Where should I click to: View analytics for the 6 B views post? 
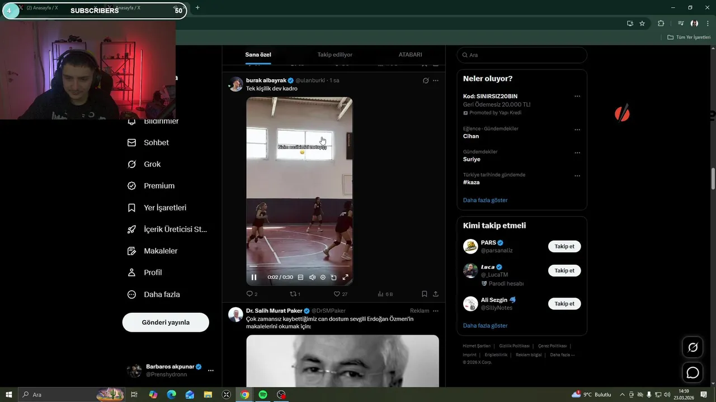point(385,294)
